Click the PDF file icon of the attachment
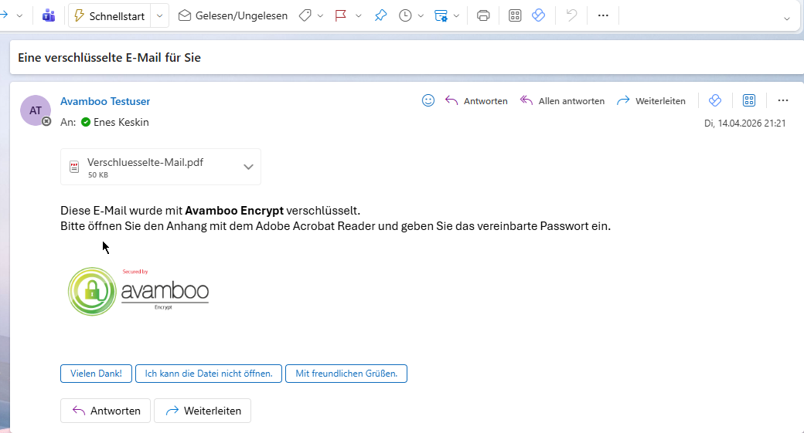 pos(74,167)
